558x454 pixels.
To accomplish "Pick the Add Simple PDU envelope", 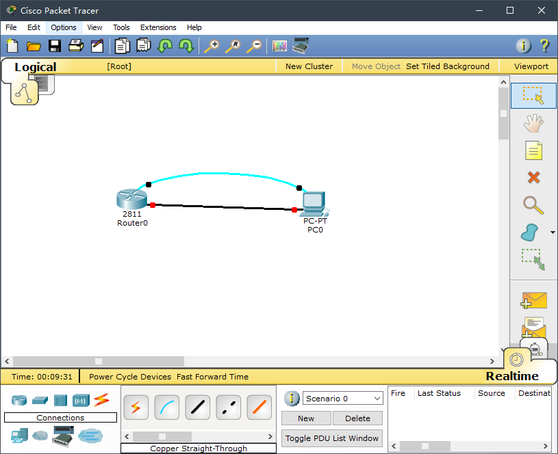I will (x=533, y=299).
